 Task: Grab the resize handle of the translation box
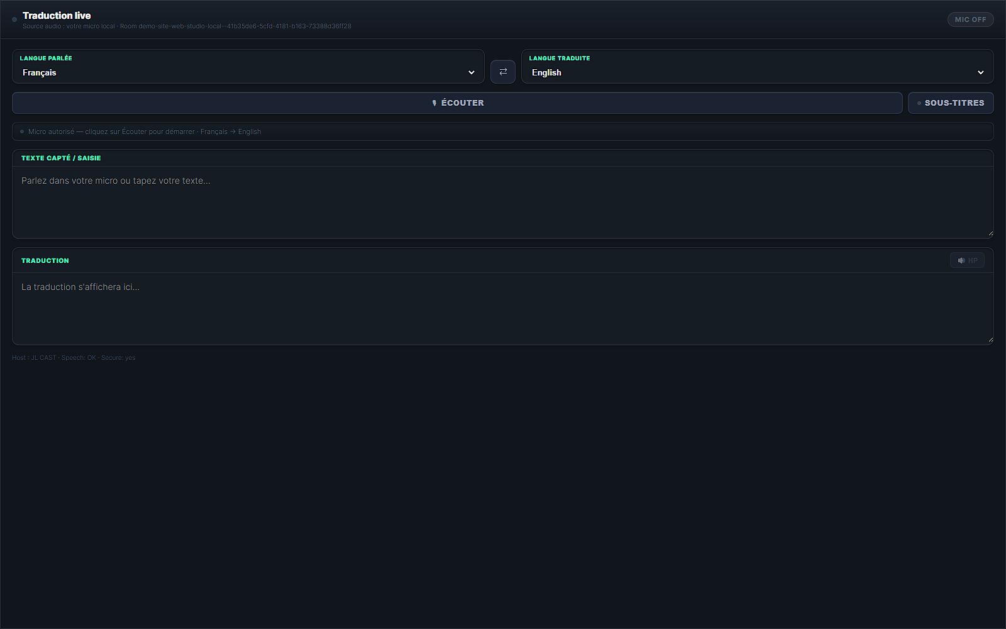tap(990, 340)
